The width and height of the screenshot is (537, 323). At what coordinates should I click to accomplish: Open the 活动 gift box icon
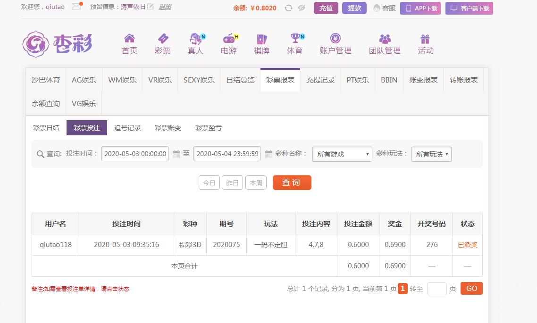[425, 39]
